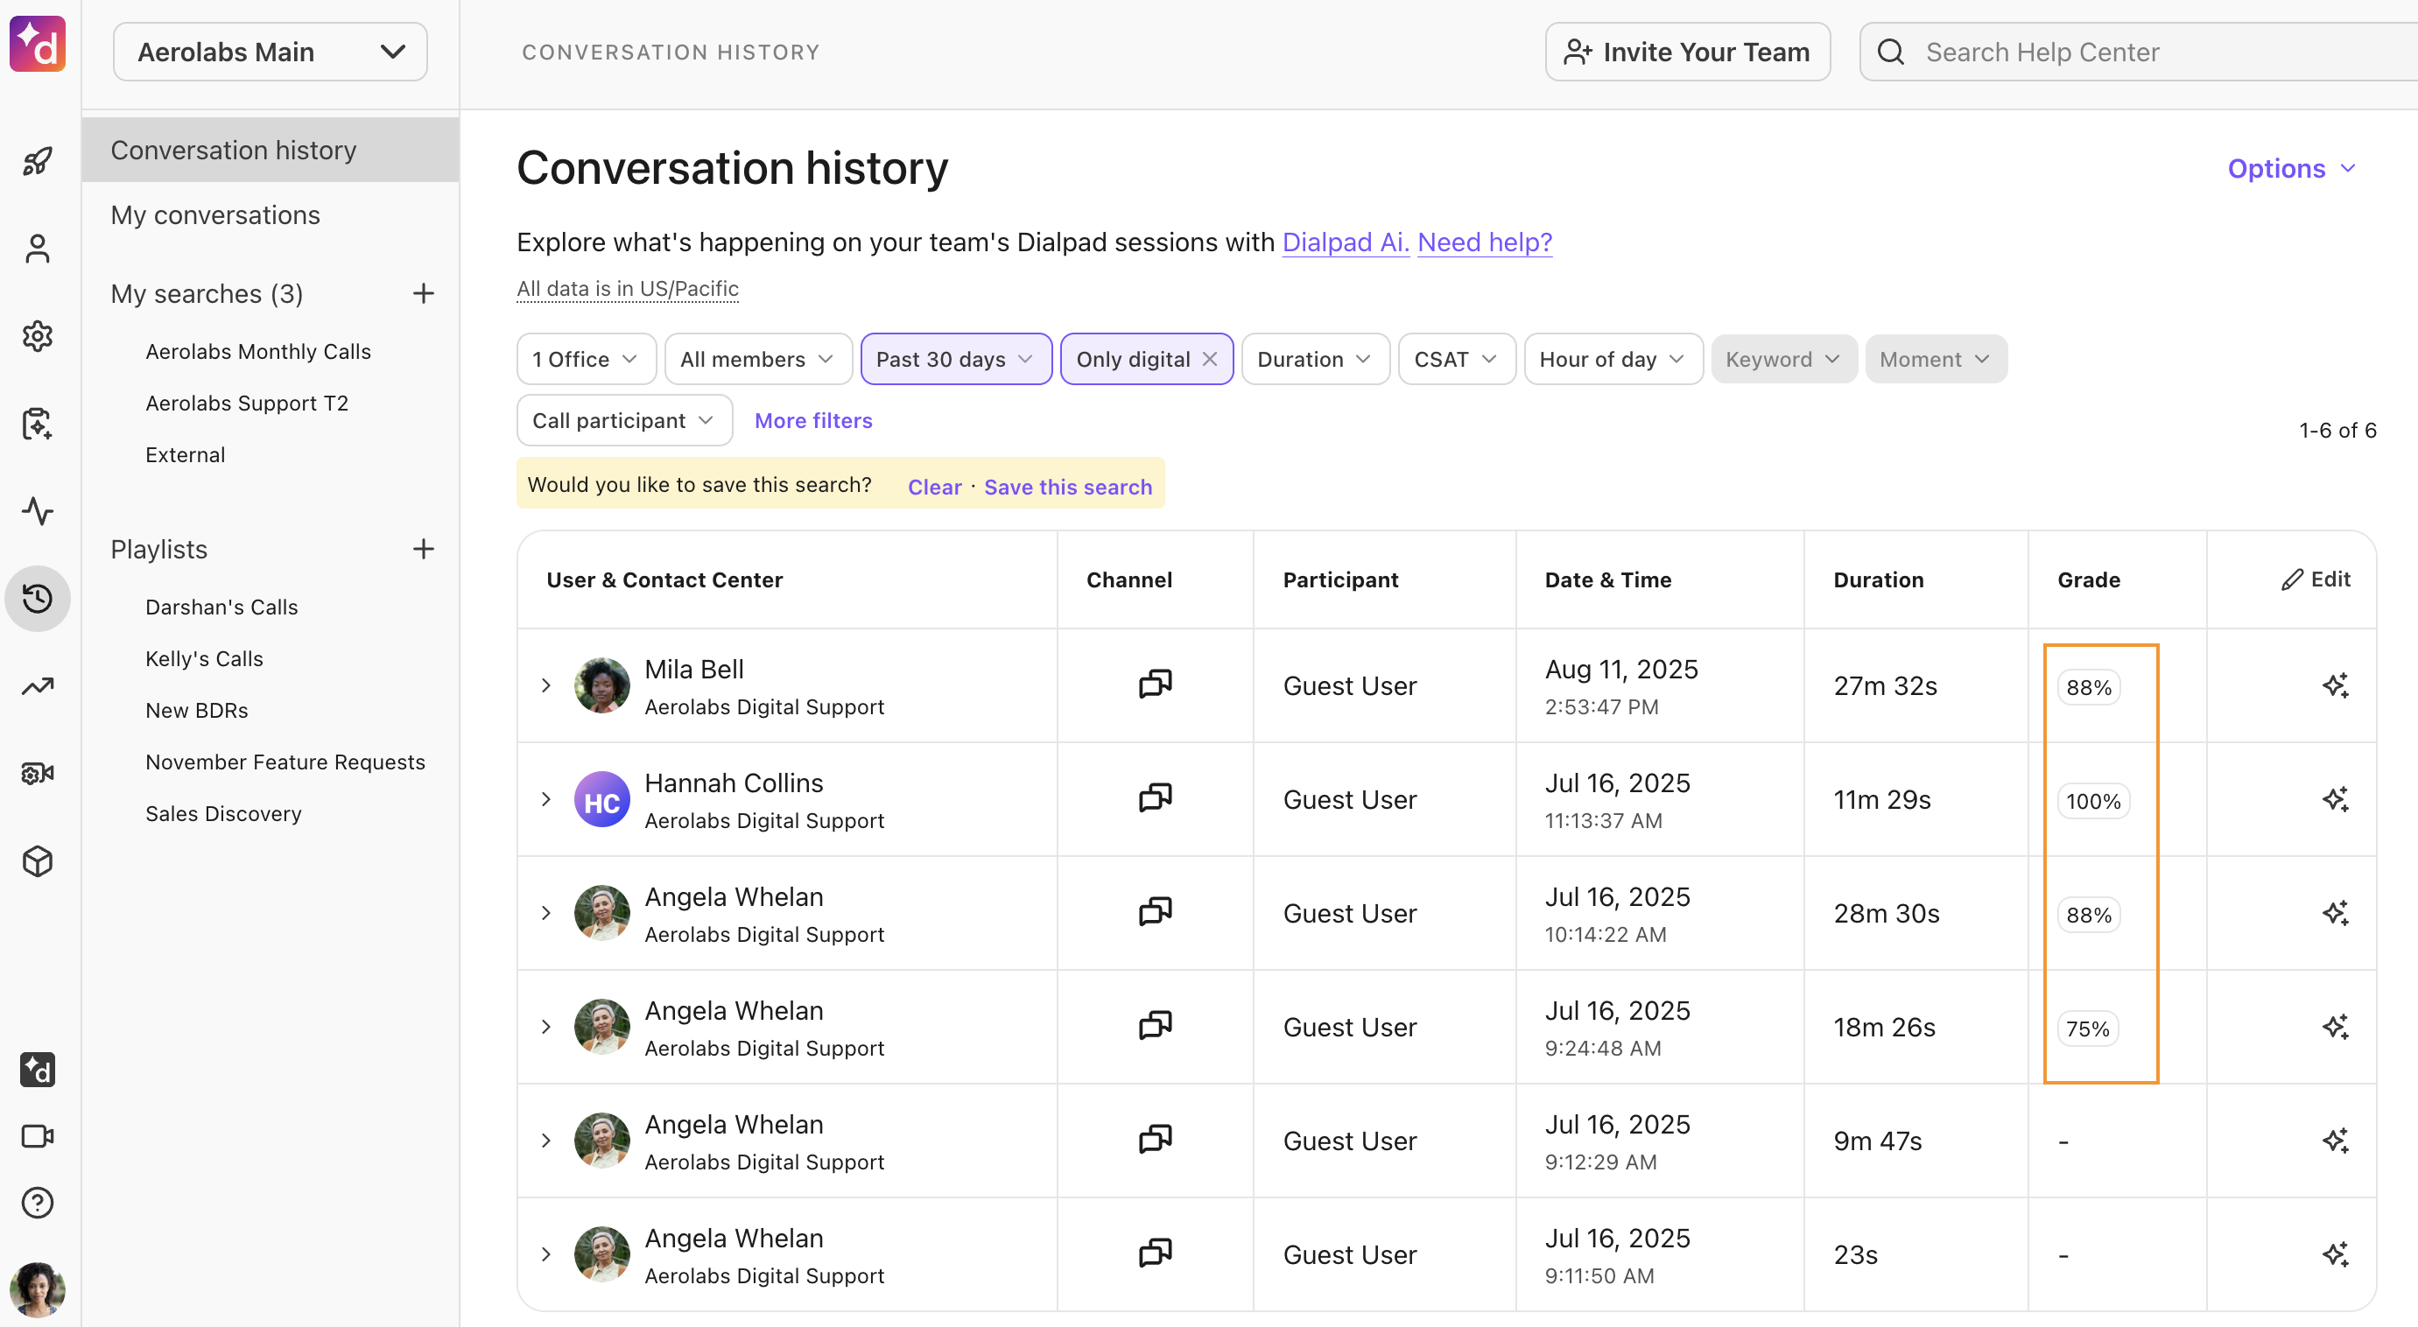Open Aerolabs Support T2 saved search
Image resolution: width=2418 pixels, height=1327 pixels.
point(247,403)
